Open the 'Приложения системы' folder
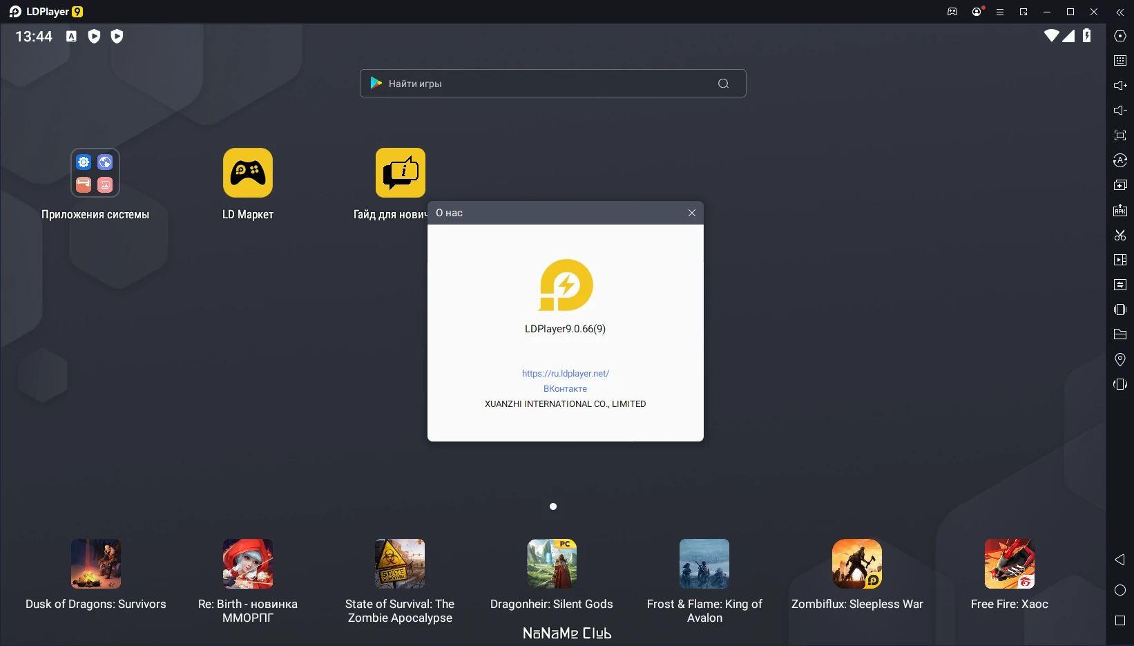Viewport: 1134px width, 646px height. pos(95,173)
